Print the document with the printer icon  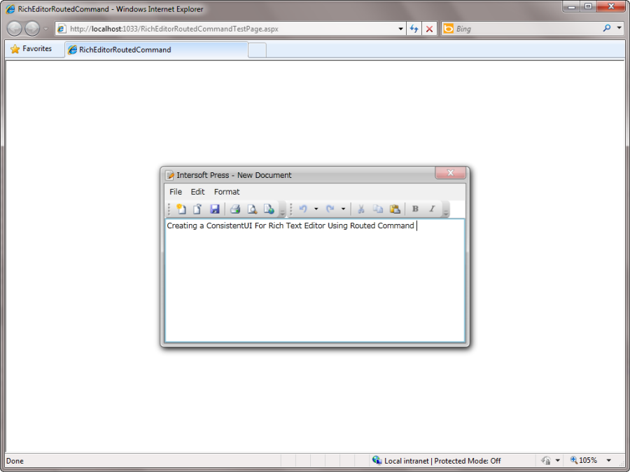(235, 209)
